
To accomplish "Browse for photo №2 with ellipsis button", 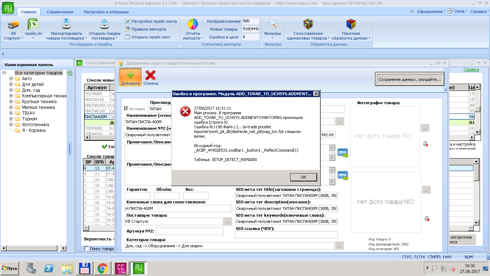I will coord(426,190).
